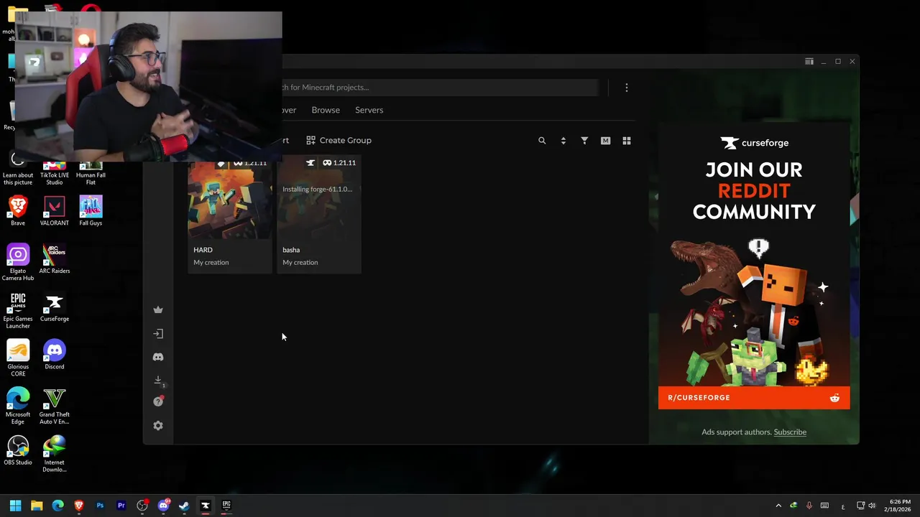Click the CurseForge sidebar layout toggle icon
The height and width of the screenshot is (517, 920).
809,62
